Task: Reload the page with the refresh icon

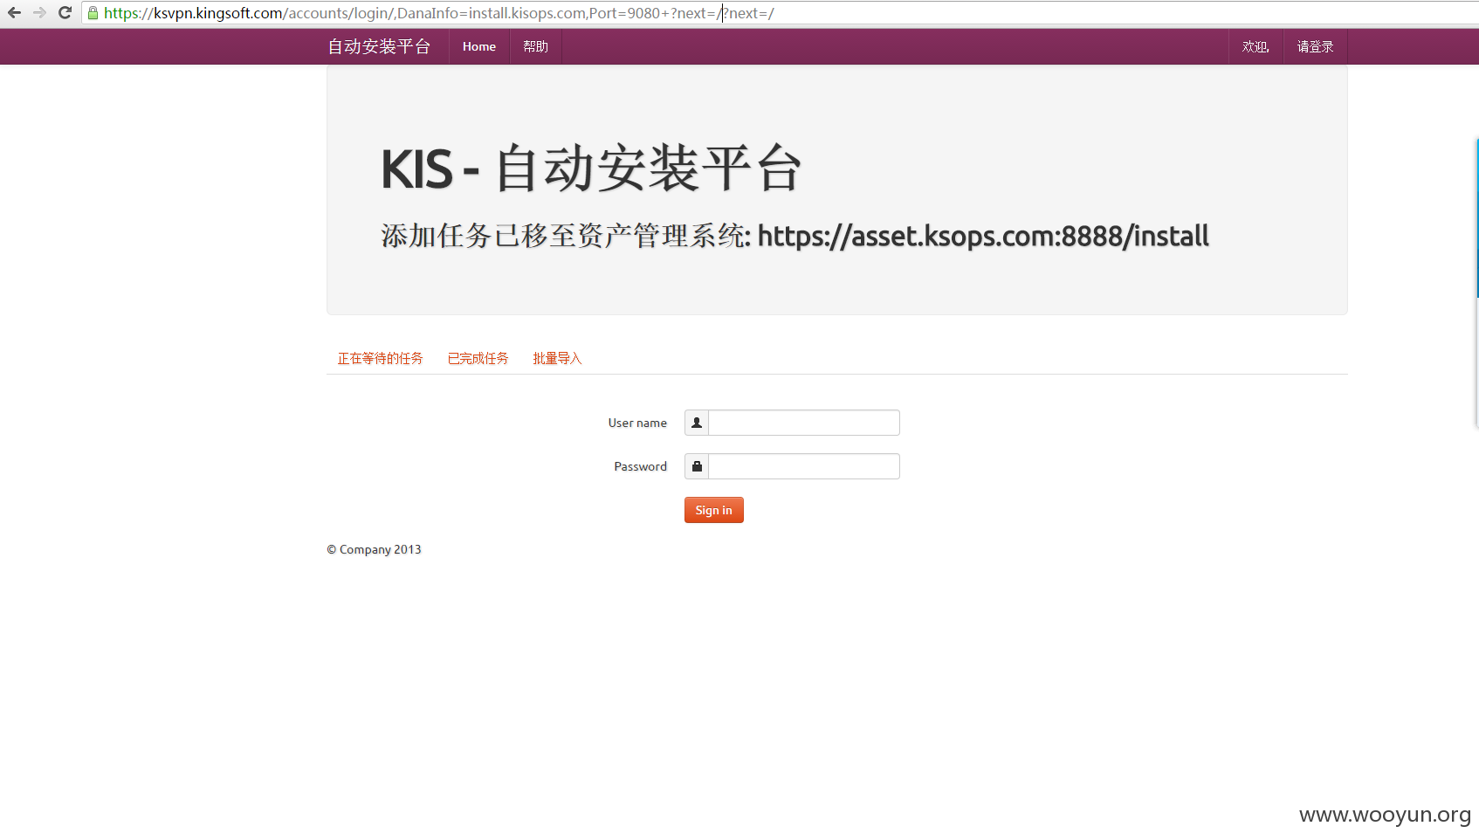Action: pyautogui.click(x=65, y=13)
